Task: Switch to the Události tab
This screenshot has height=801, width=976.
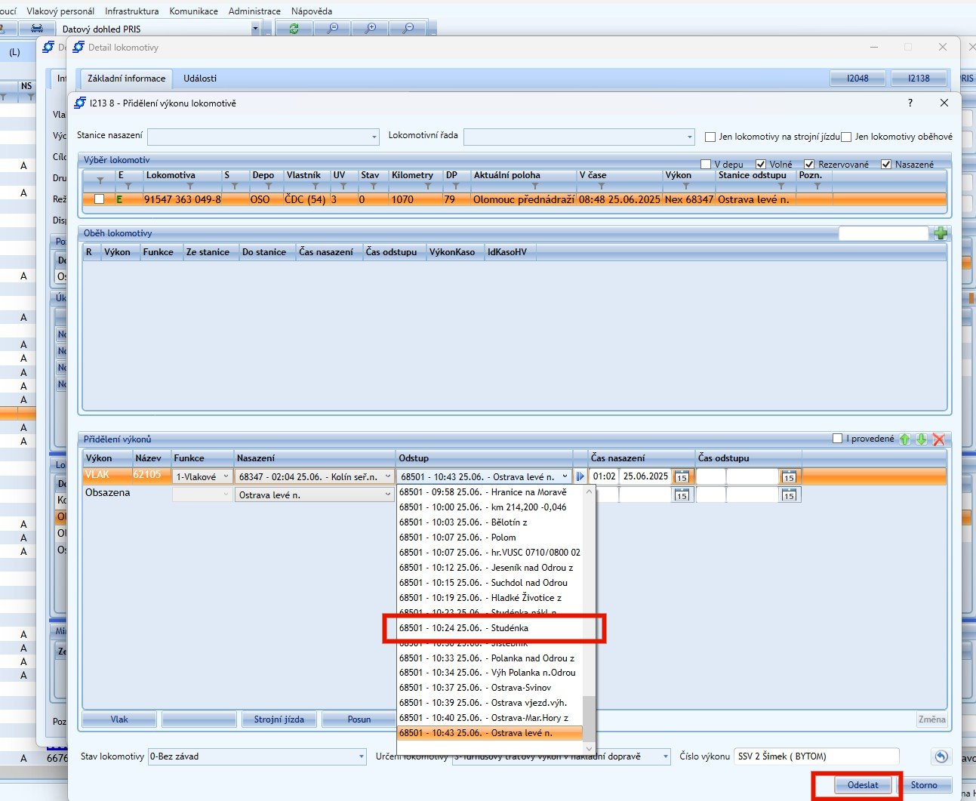Action: [x=200, y=79]
